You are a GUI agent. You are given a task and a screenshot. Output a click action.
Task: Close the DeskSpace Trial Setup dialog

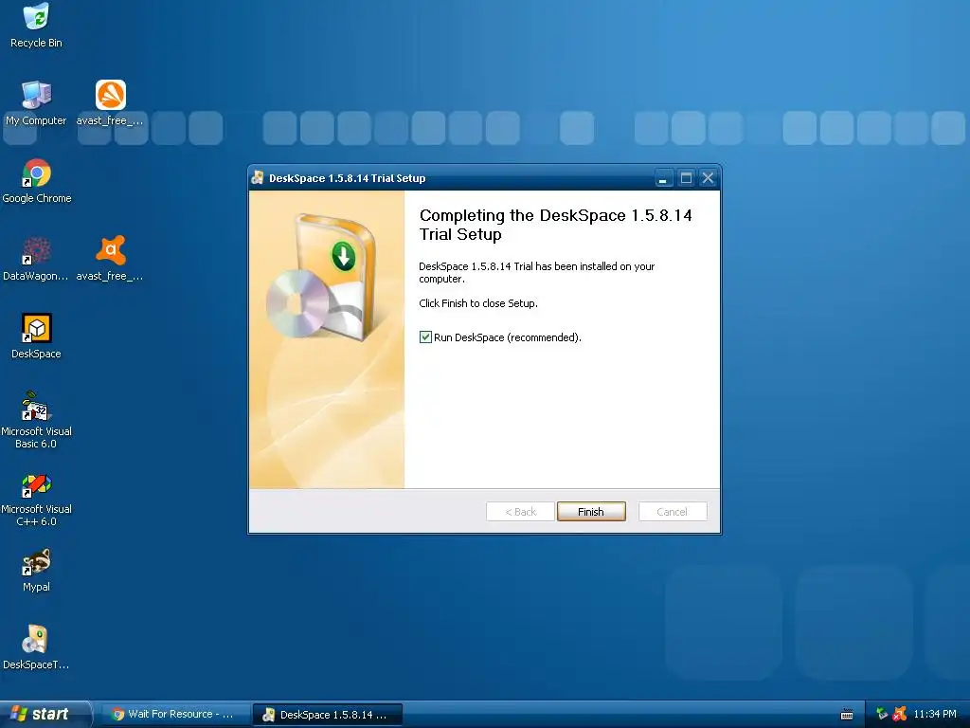point(709,178)
